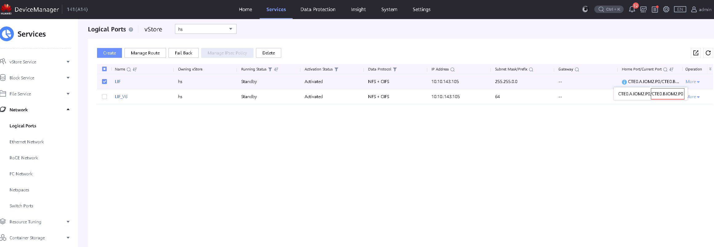Click the Fail Back button
Screen dimensions: 714x247
coord(184,53)
